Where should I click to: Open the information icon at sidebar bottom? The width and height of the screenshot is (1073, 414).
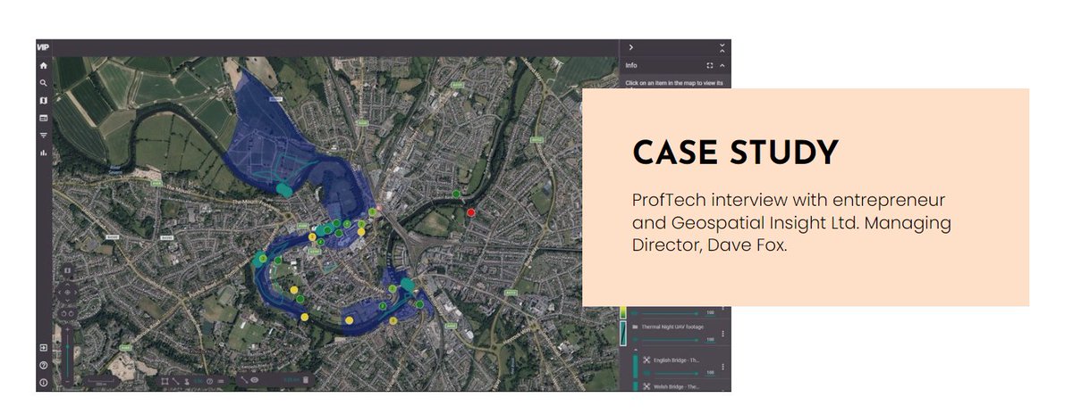click(x=44, y=383)
